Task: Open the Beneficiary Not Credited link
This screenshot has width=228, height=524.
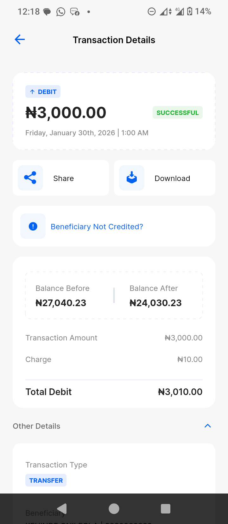Action: point(97,227)
